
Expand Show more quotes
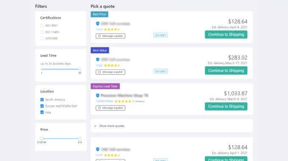click(x=172, y=126)
